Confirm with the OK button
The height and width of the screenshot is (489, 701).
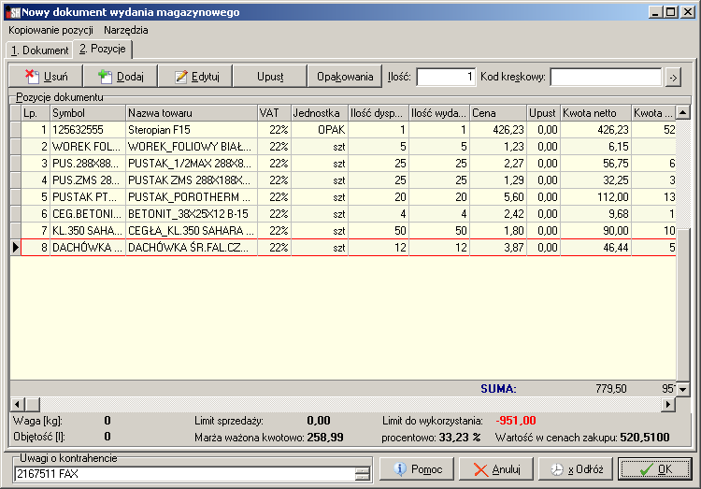pos(655,468)
